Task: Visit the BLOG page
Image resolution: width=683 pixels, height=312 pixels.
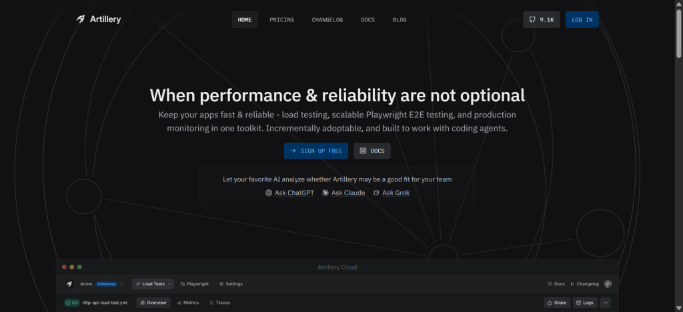Action: 400,19
